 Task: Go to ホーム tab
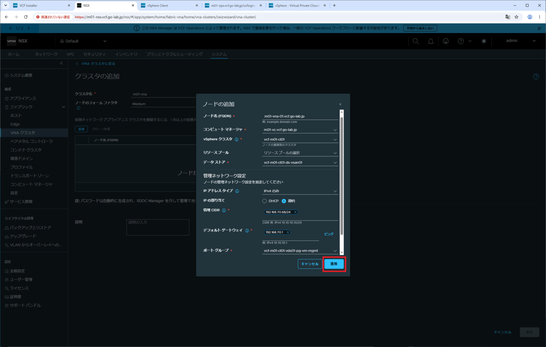[14, 54]
